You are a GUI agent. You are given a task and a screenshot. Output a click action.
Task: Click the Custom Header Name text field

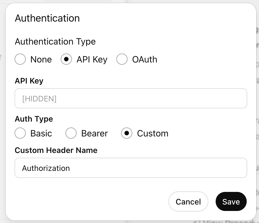tap(131, 168)
